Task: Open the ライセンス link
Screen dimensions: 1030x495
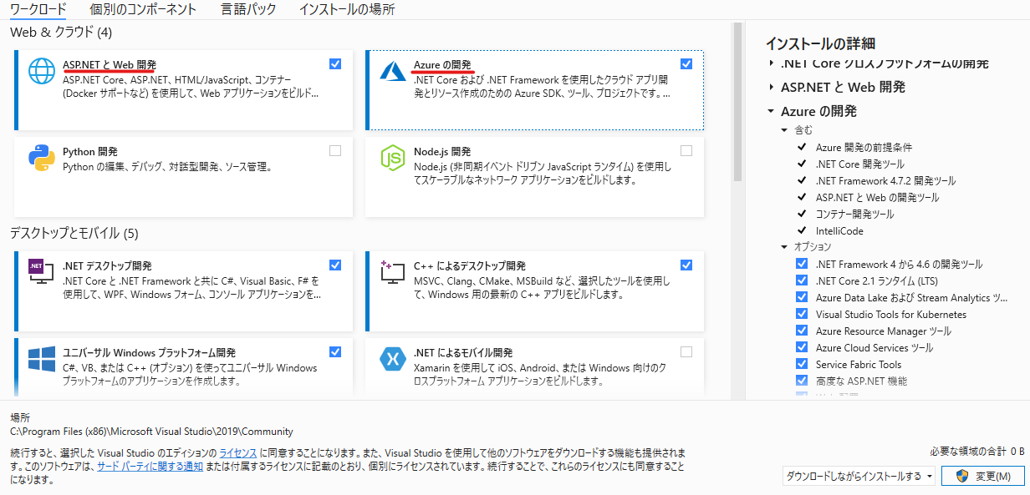Action: (238, 452)
